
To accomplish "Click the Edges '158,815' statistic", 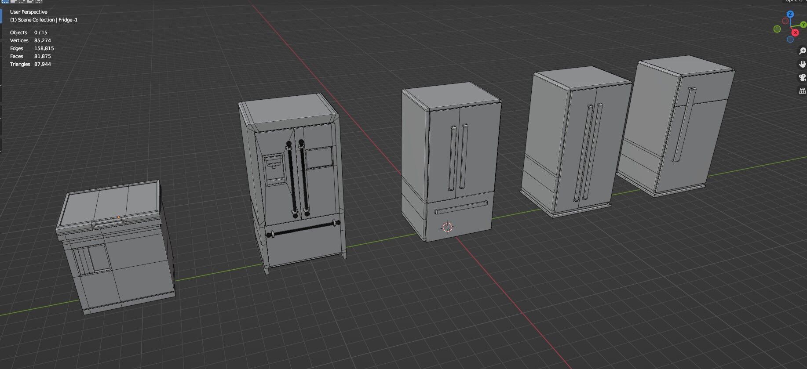I will [44, 48].
